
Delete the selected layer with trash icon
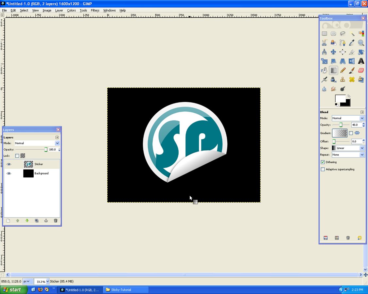point(56,220)
